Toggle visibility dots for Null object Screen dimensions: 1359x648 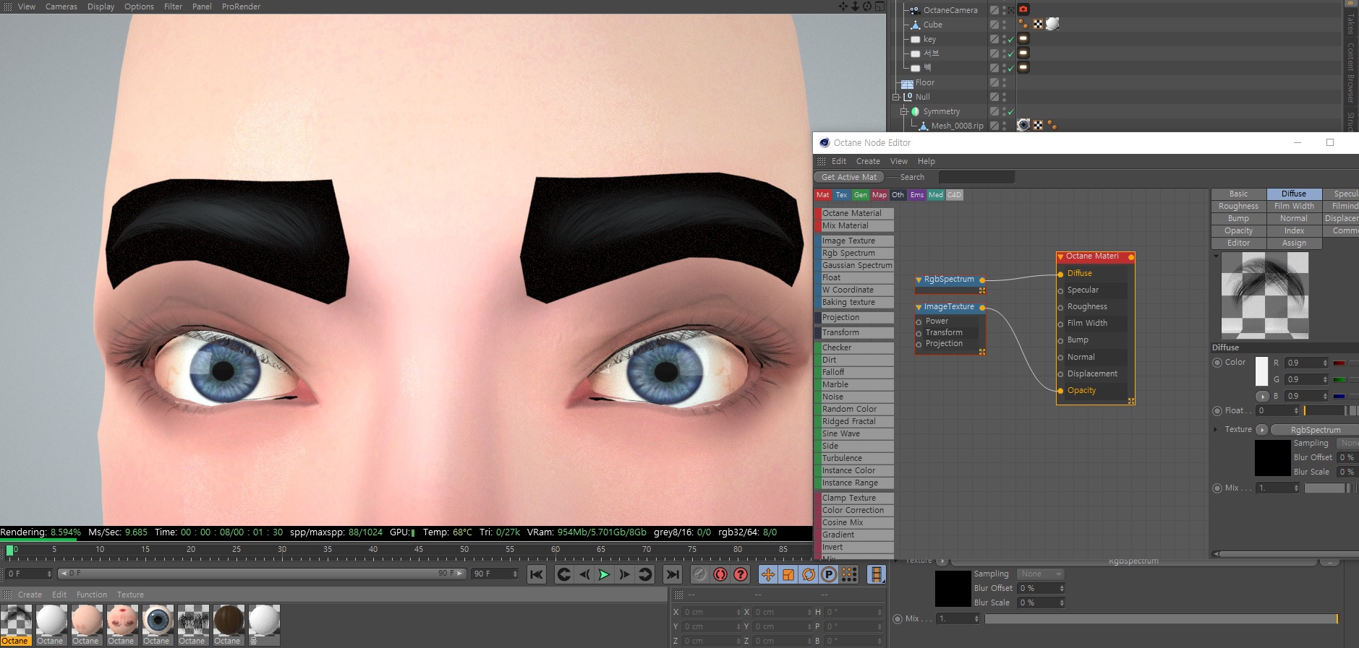(1004, 97)
